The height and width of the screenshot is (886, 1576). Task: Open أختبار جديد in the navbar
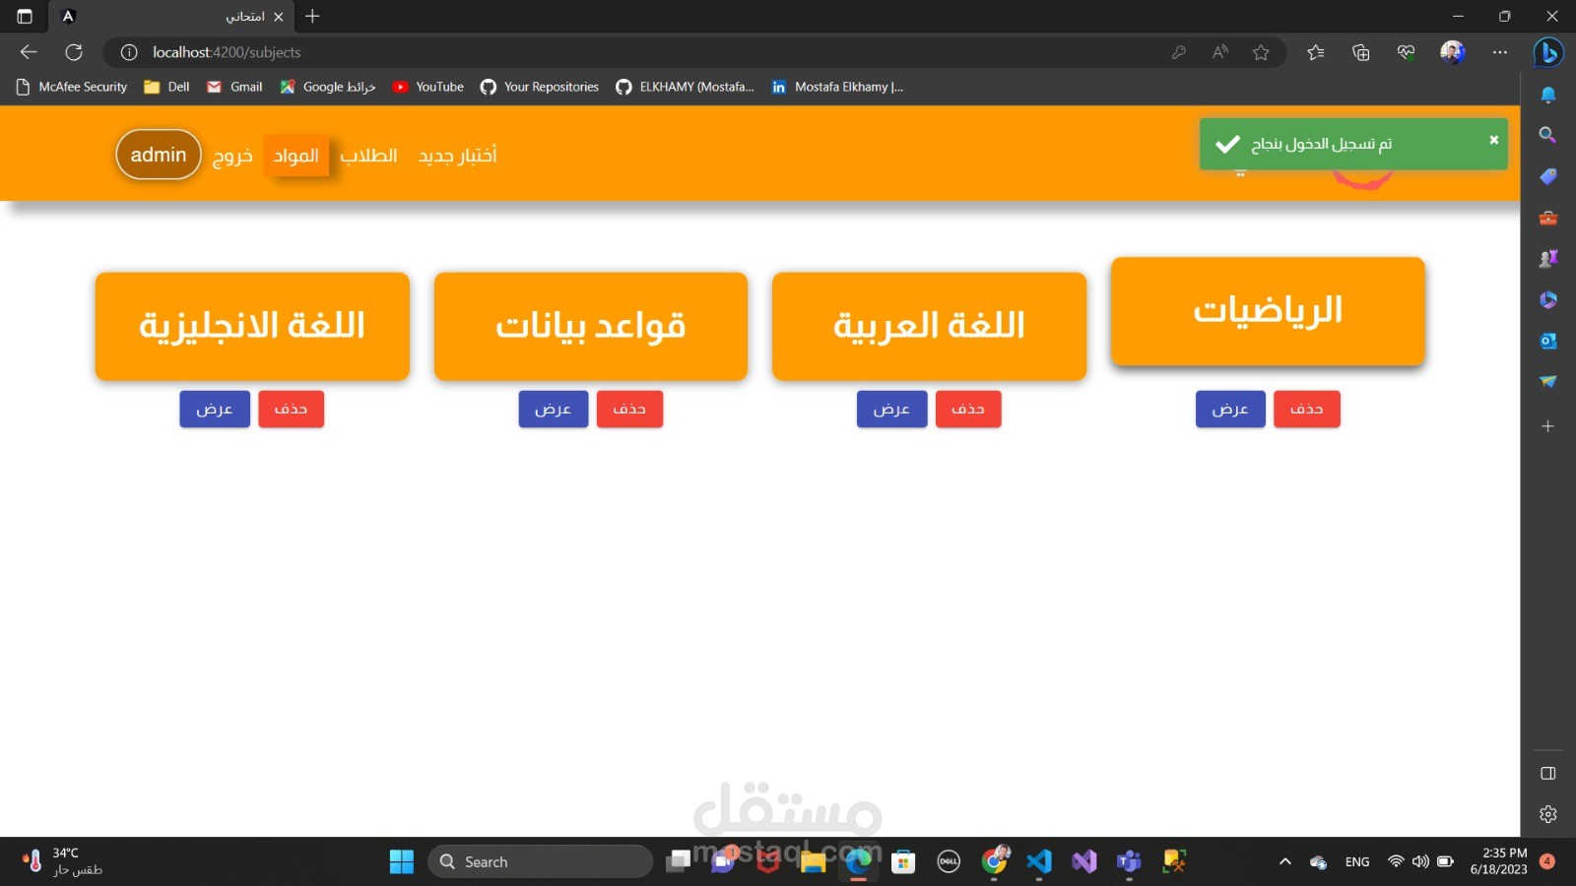point(458,156)
